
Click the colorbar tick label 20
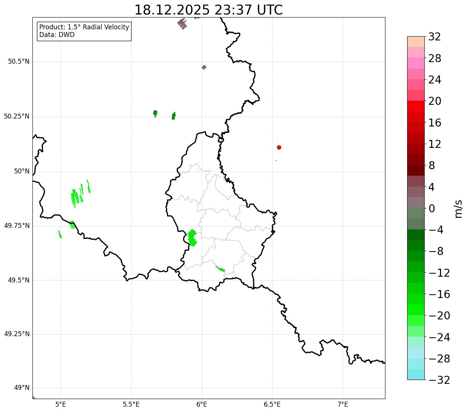[435, 101]
